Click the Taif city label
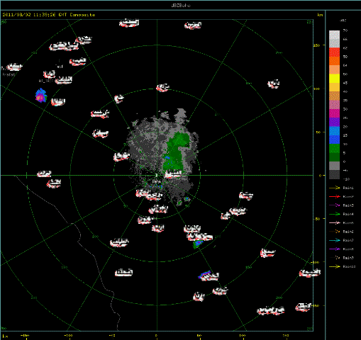 point(59,67)
